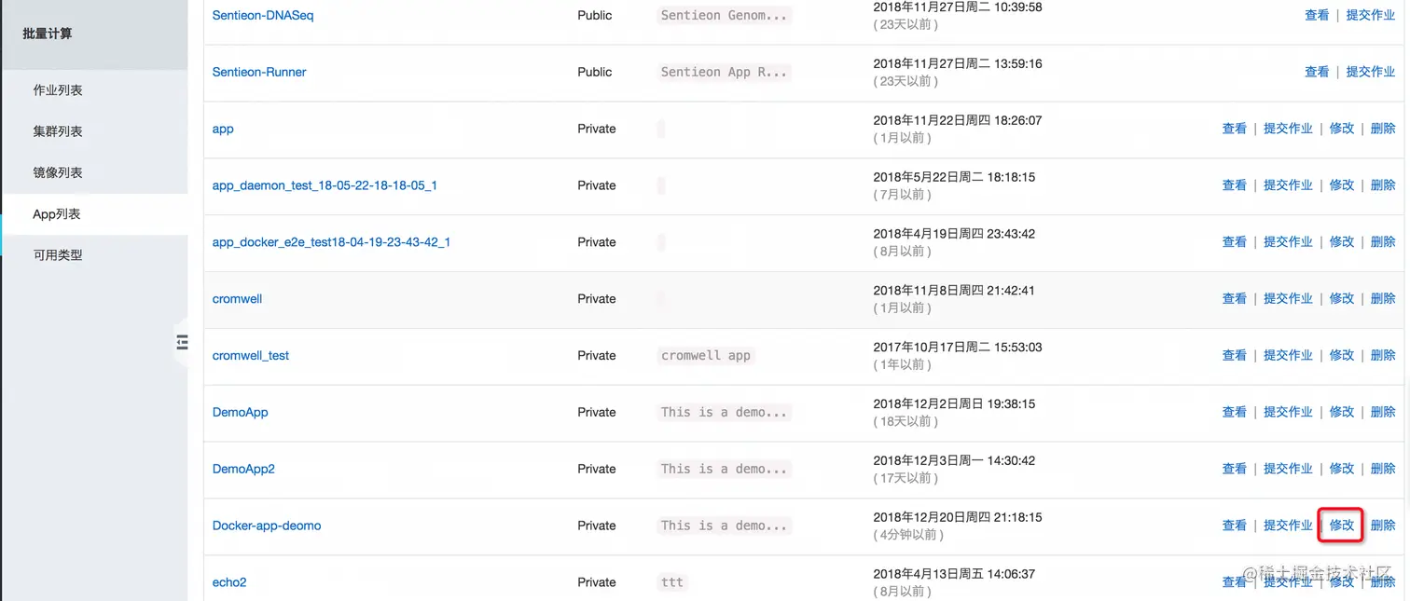
Task: Click 查看 for Sentieon-DNASeq
Action: [x=1317, y=15]
